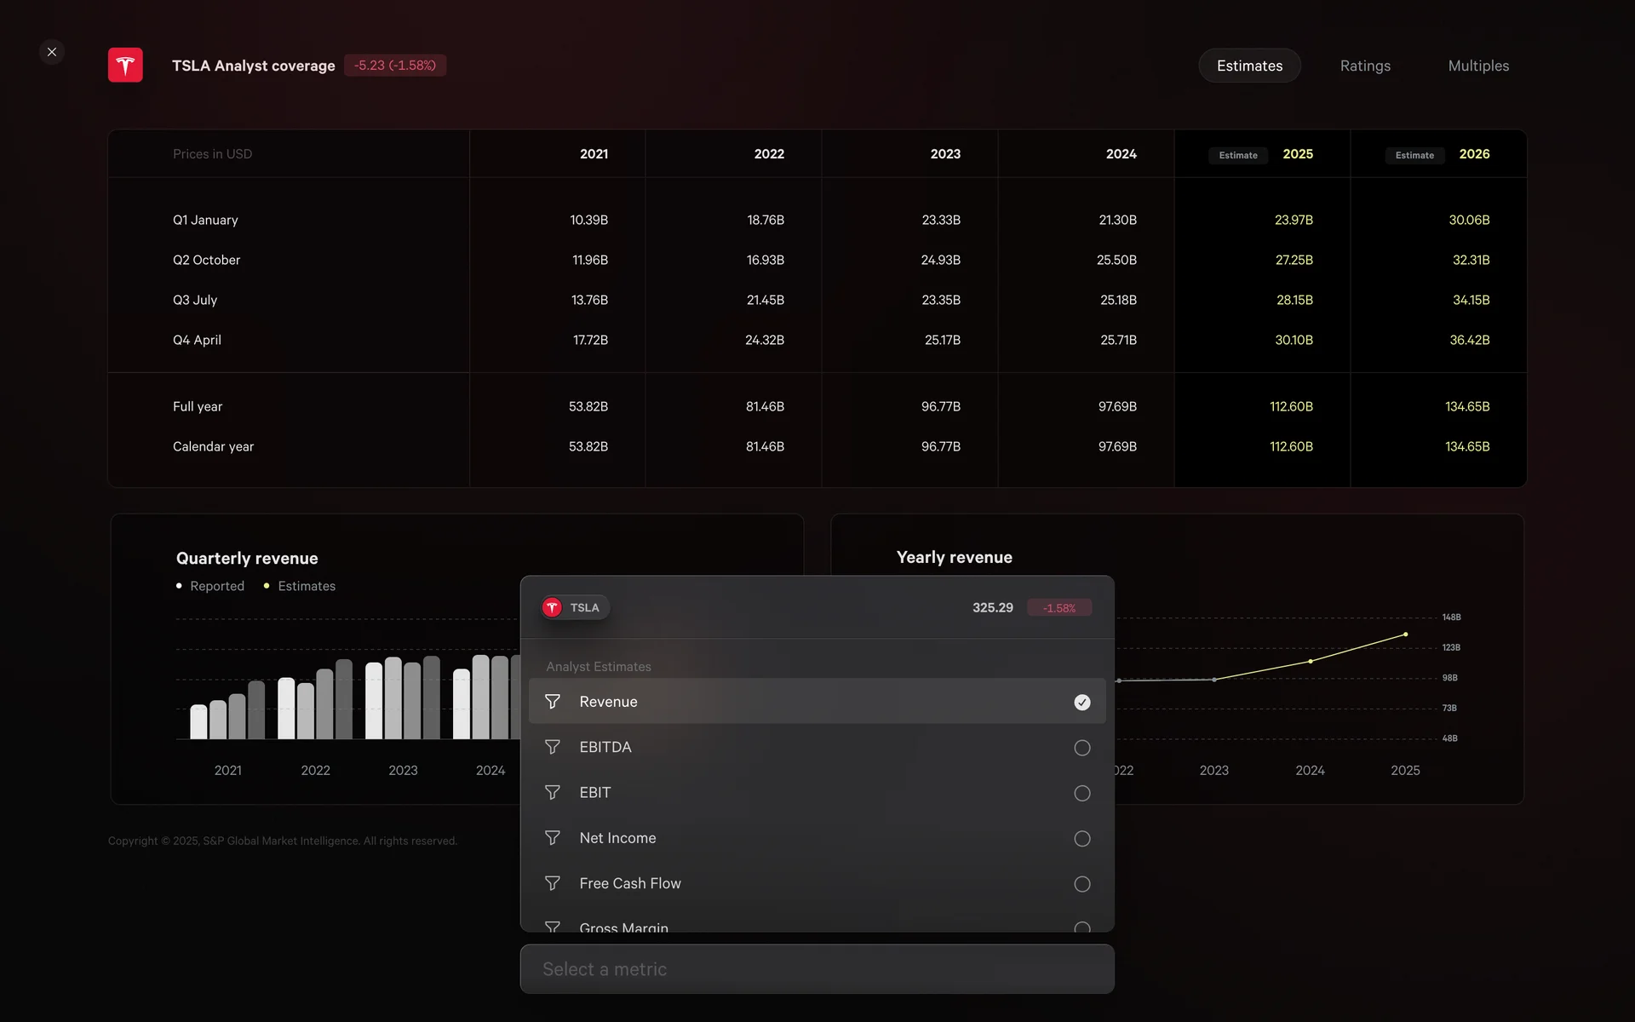Pick EBIT from the metric list
Screen dimensions: 1635x1022
tap(595, 793)
